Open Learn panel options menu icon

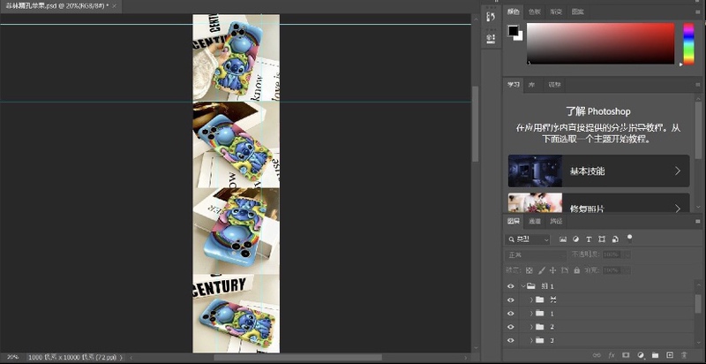click(x=698, y=85)
